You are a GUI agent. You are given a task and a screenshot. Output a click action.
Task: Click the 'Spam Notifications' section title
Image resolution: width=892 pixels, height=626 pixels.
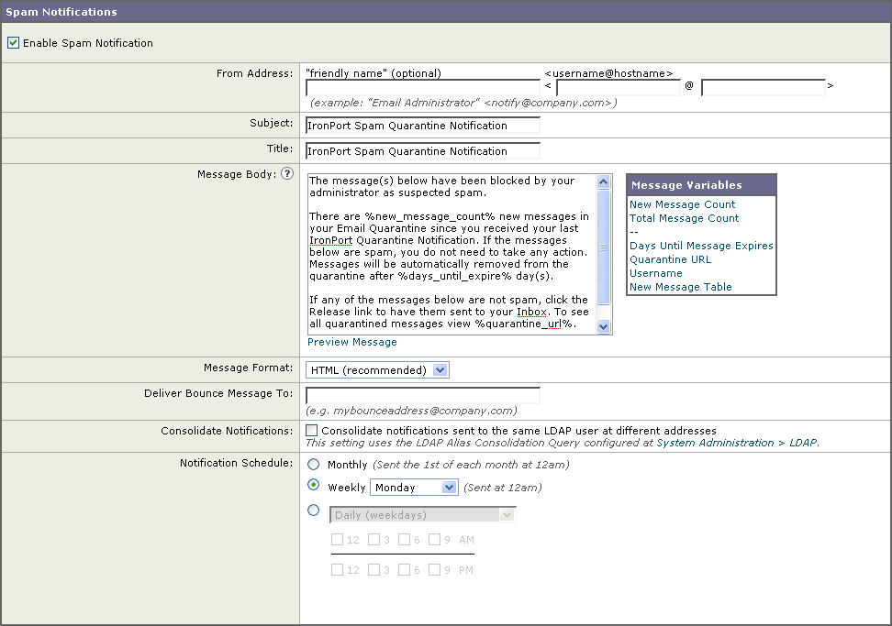(x=61, y=12)
